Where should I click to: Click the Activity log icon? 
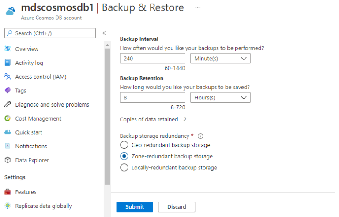click(8, 63)
